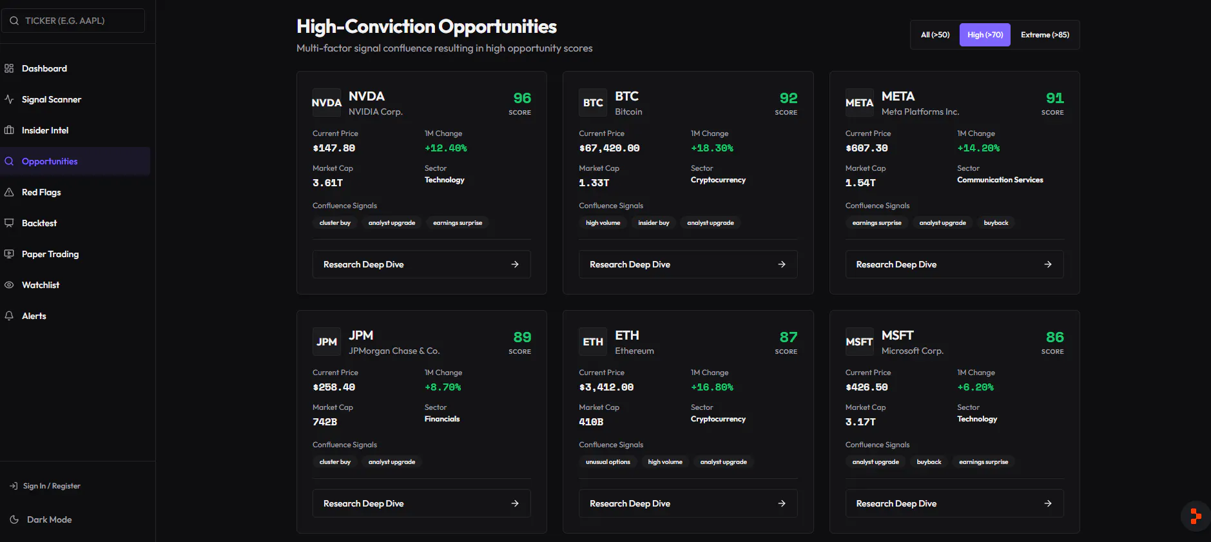Click the arrow on BTC Research Deep Dive

point(782,264)
